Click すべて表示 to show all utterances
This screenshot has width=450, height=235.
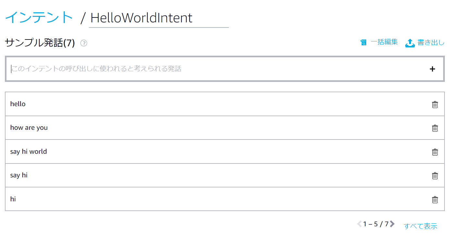point(420,226)
